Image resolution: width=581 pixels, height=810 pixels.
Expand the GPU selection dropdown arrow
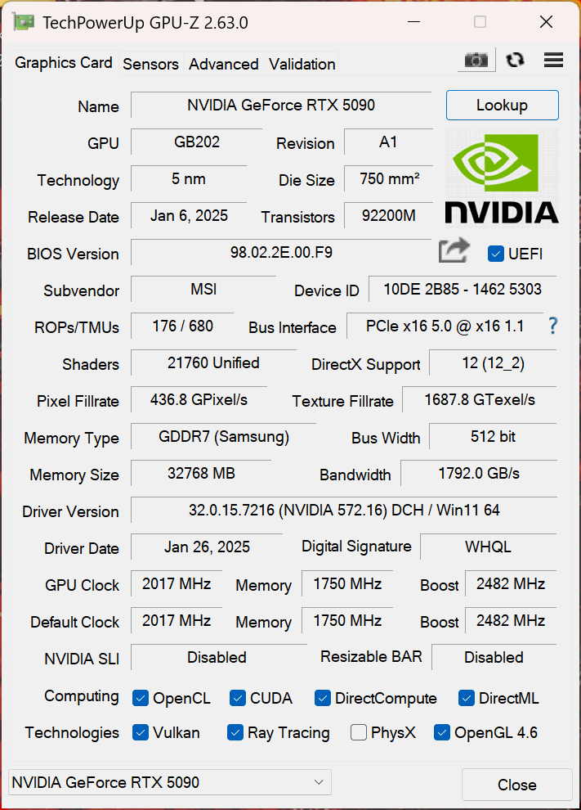(x=319, y=782)
